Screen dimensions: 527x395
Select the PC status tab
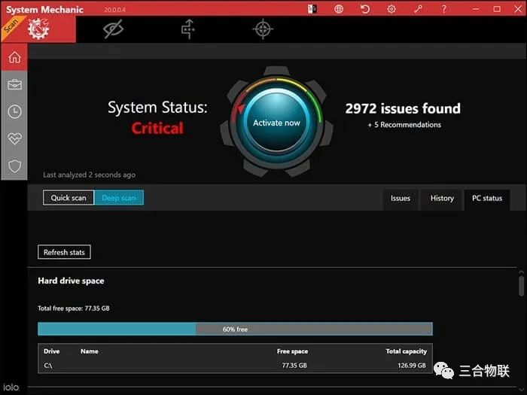point(487,199)
